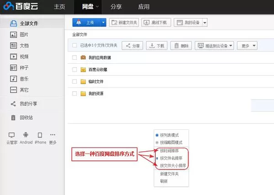Click the 更多 clients dots icon
Viewport: 274px width, 195px height.
click(x=53, y=135)
